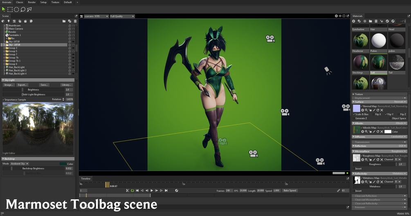411x216 pixels.
Task: Enable Flip X checkbox
Action: tap(373, 114)
